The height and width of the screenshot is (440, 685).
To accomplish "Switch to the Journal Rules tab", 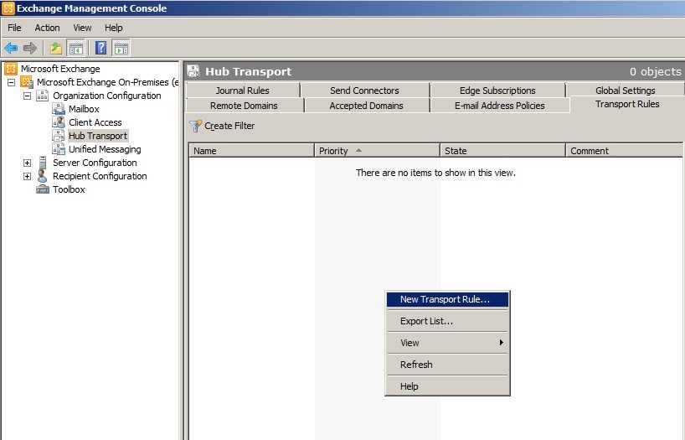I will click(x=243, y=91).
